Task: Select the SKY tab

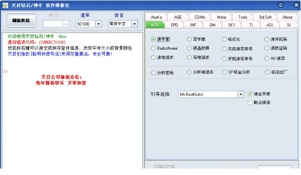Action: click(x=232, y=25)
